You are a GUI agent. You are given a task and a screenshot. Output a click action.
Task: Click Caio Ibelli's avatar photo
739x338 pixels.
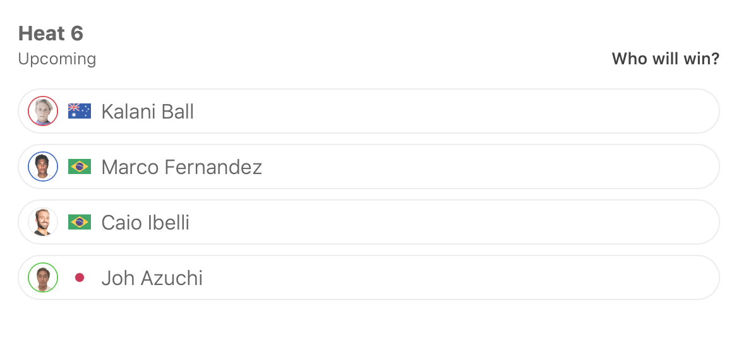tap(43, 223)
